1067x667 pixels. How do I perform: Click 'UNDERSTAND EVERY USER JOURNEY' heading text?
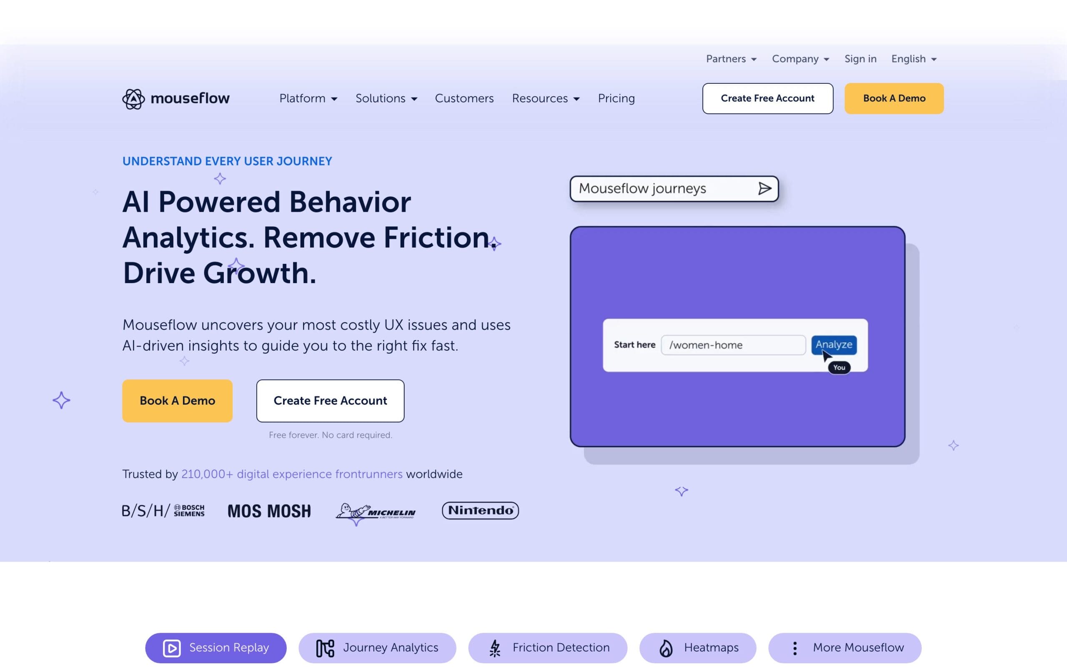227,161
